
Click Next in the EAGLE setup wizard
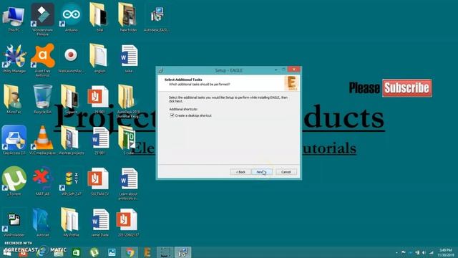(262, 172)
